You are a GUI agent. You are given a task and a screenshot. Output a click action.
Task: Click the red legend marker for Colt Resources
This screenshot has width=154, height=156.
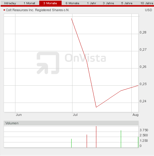click(4, 10)
